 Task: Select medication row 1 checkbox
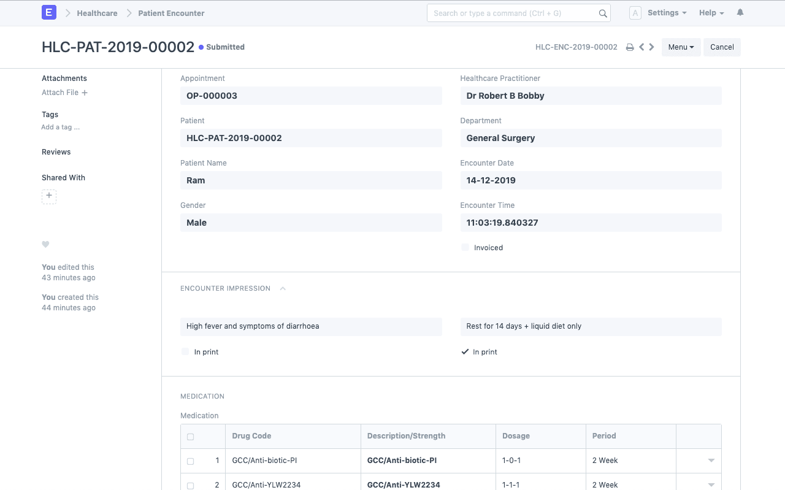click(190, 461)
